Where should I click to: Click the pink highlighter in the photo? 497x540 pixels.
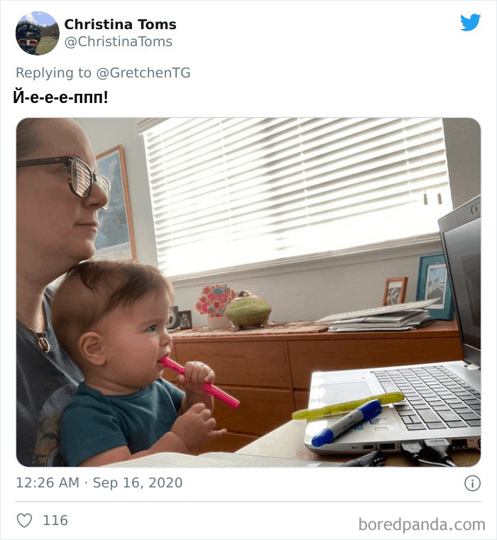click(199, 382)
